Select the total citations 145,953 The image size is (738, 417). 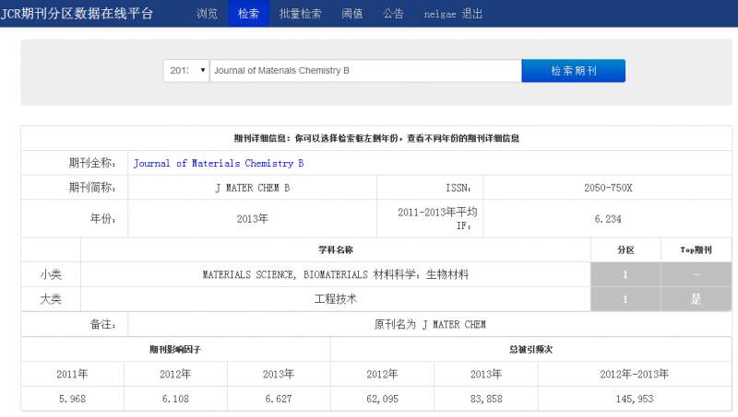tap(635, 399)
